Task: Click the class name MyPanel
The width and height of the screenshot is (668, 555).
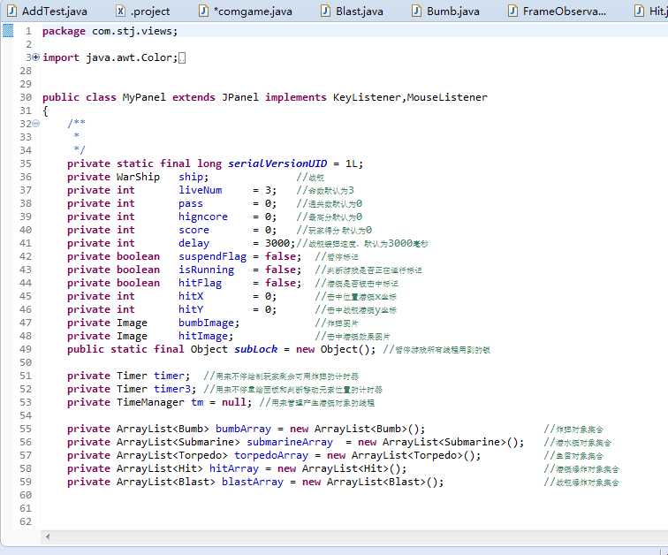Action: coord(144,97)
